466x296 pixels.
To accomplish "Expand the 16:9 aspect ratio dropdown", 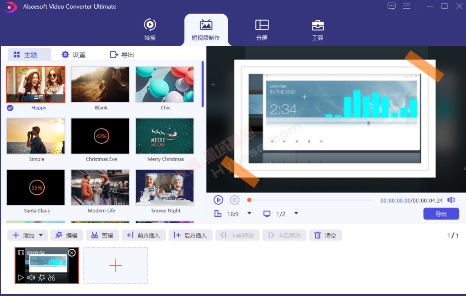I will 249,213.
